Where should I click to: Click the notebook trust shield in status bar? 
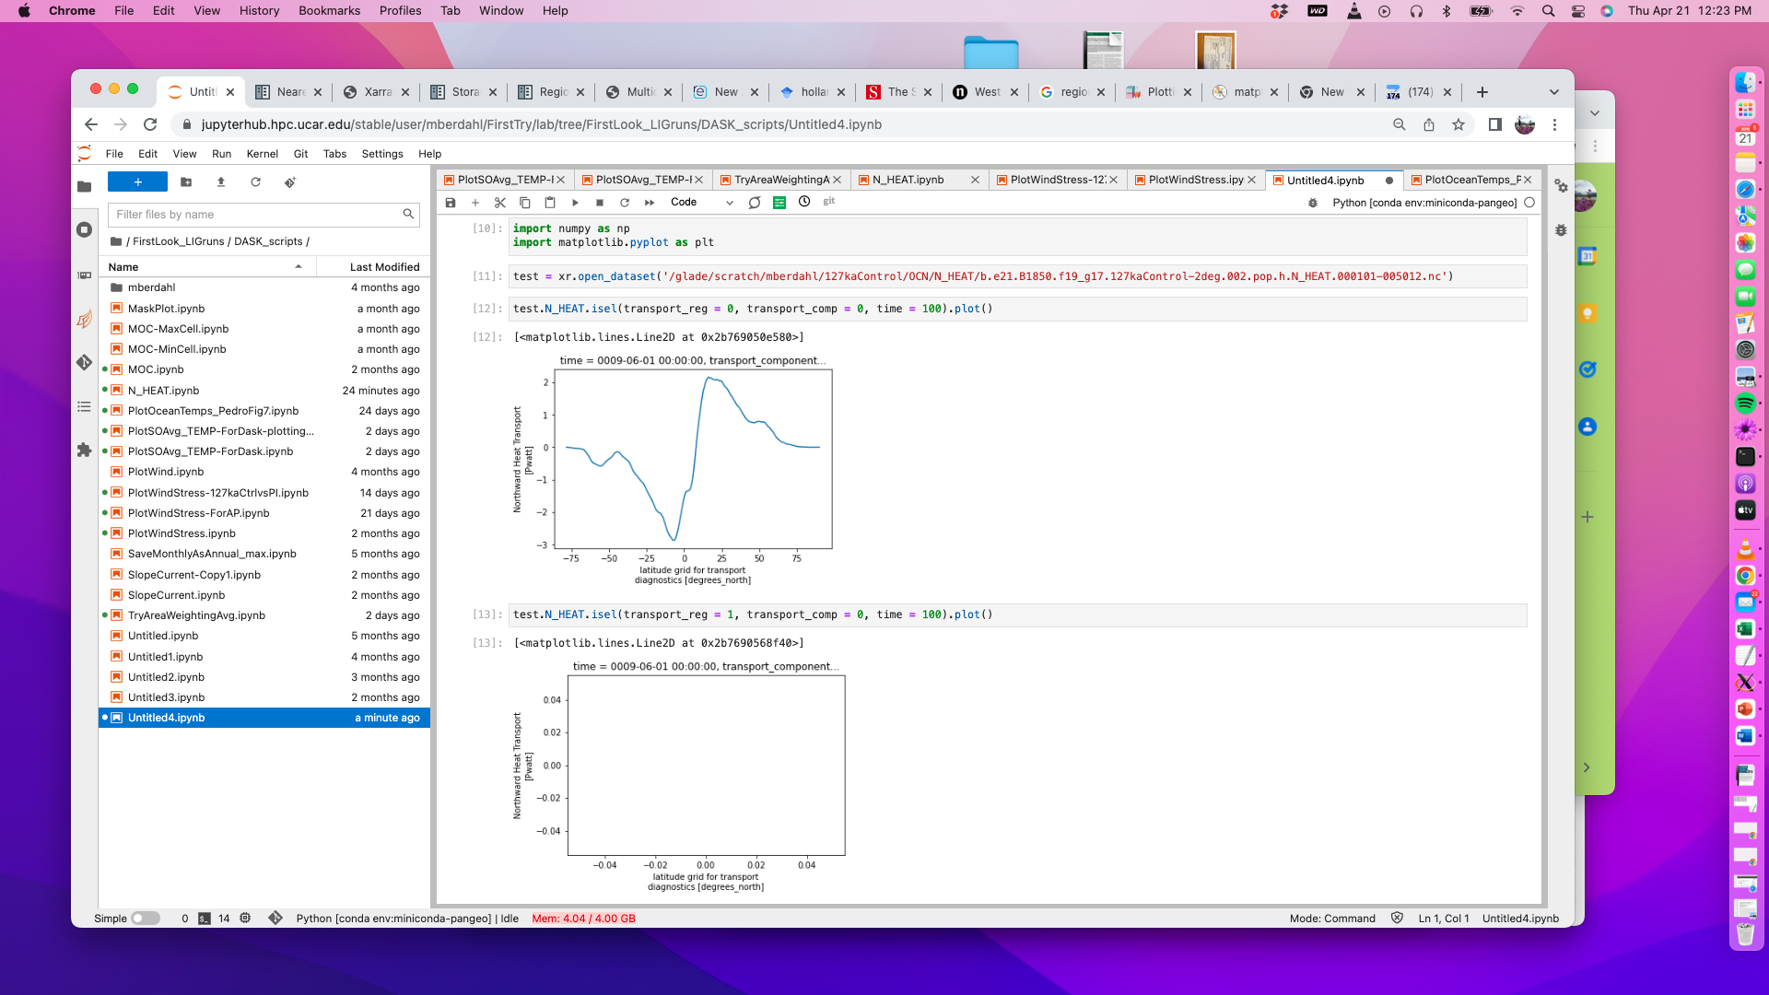coord(1397,918)
